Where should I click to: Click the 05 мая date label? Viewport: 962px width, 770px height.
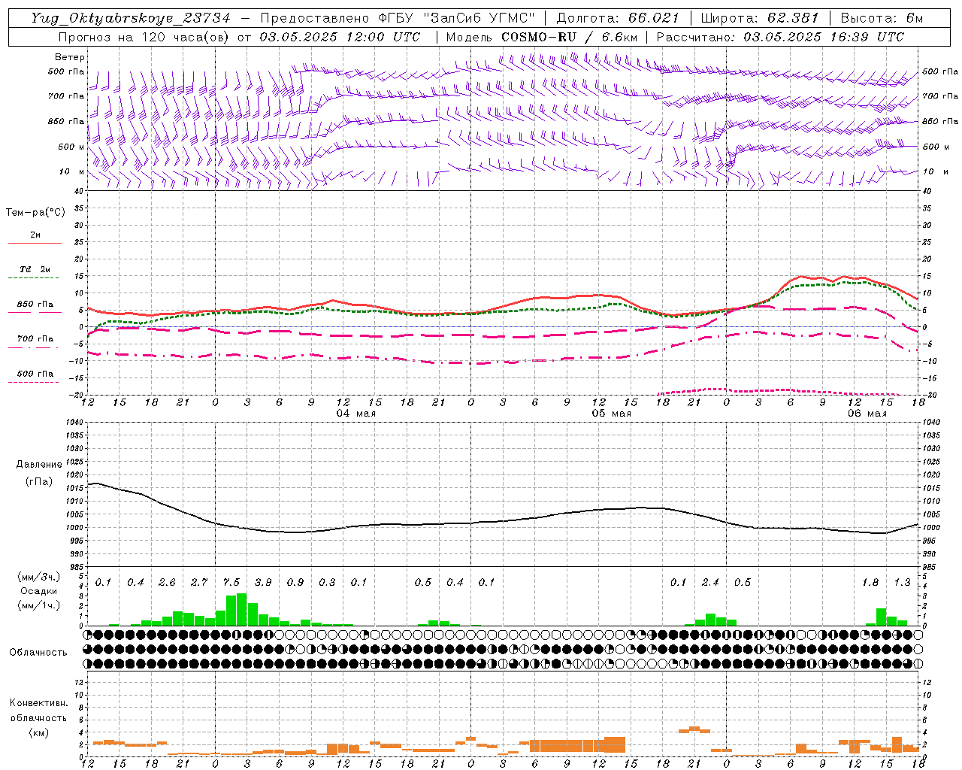pyautogui.click(x=612, y=414)
